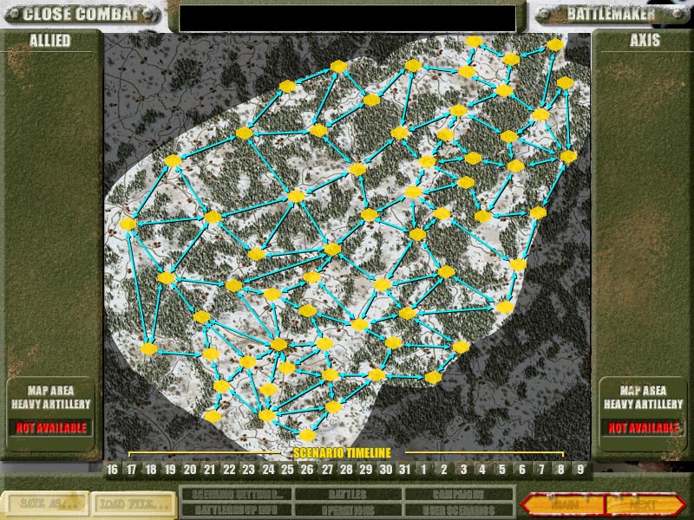Jump to day 25 on timeline

(x=287, y=470)
